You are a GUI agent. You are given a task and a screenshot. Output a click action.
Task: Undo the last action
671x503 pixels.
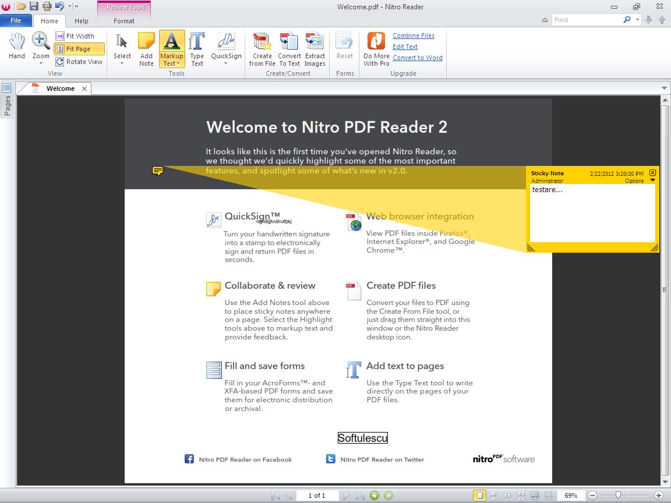point(59,6)
